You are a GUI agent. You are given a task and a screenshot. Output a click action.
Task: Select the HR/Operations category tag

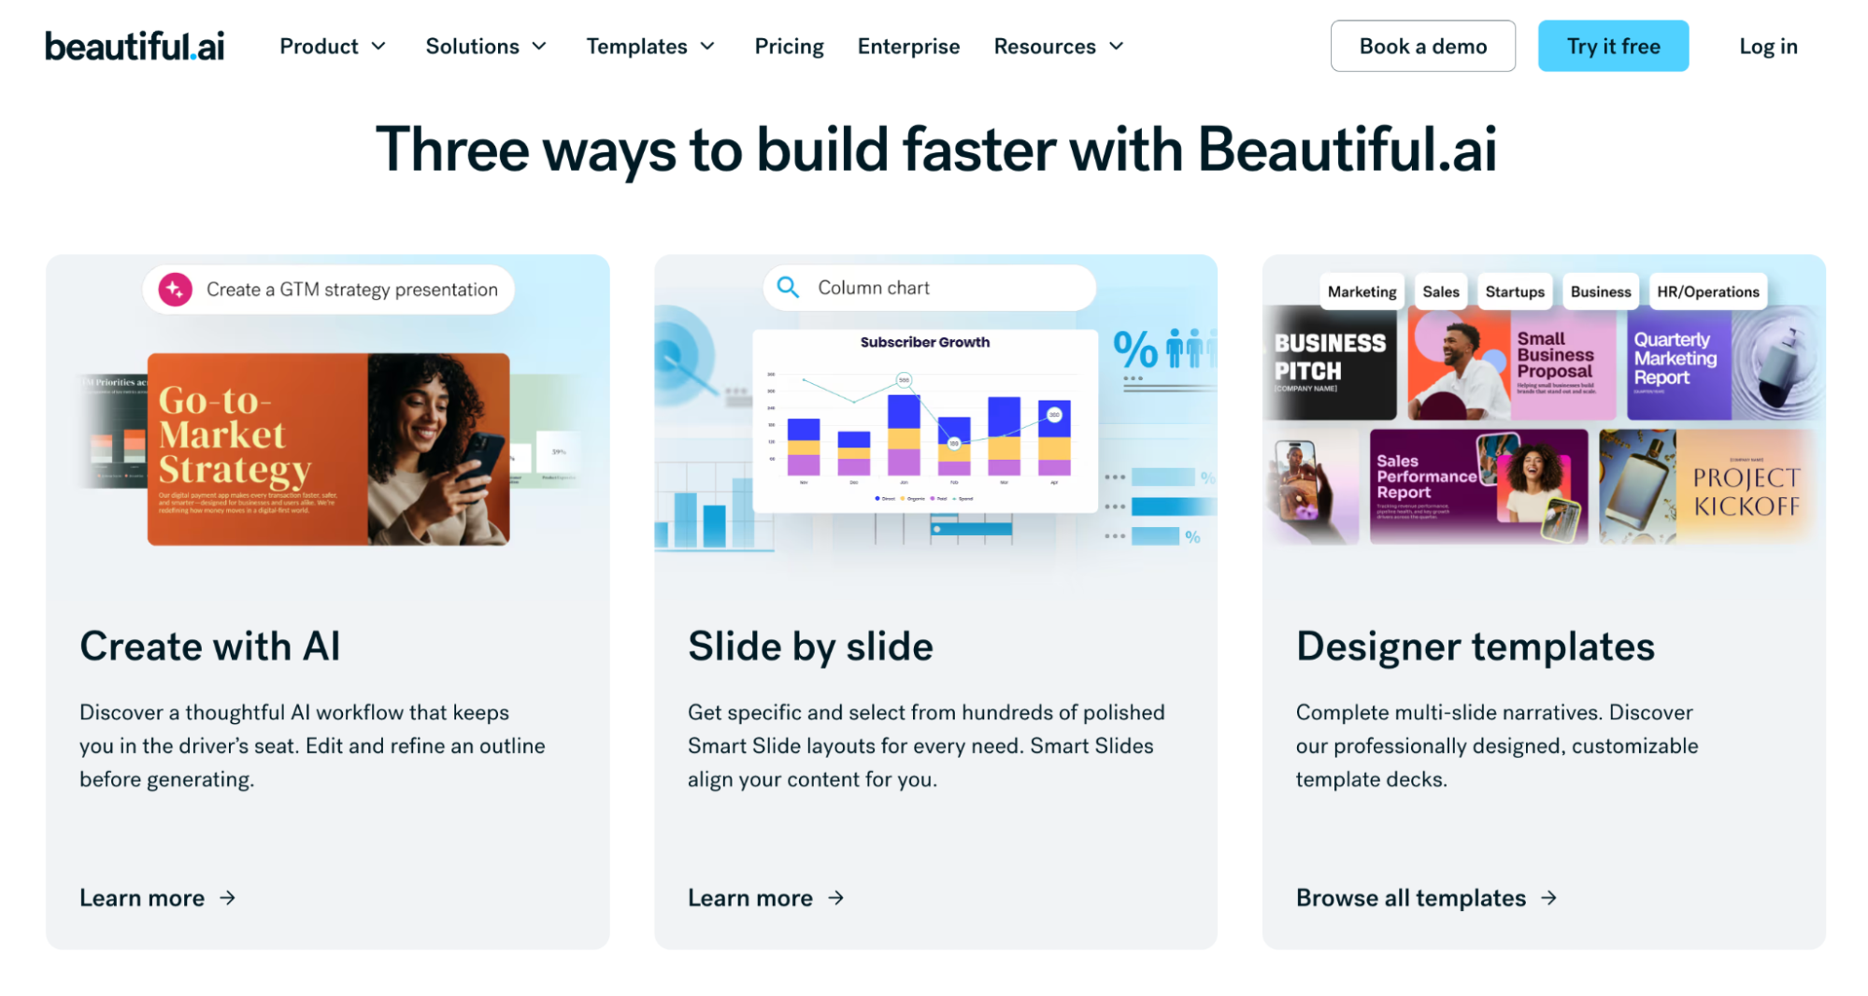coord(1707,292)
